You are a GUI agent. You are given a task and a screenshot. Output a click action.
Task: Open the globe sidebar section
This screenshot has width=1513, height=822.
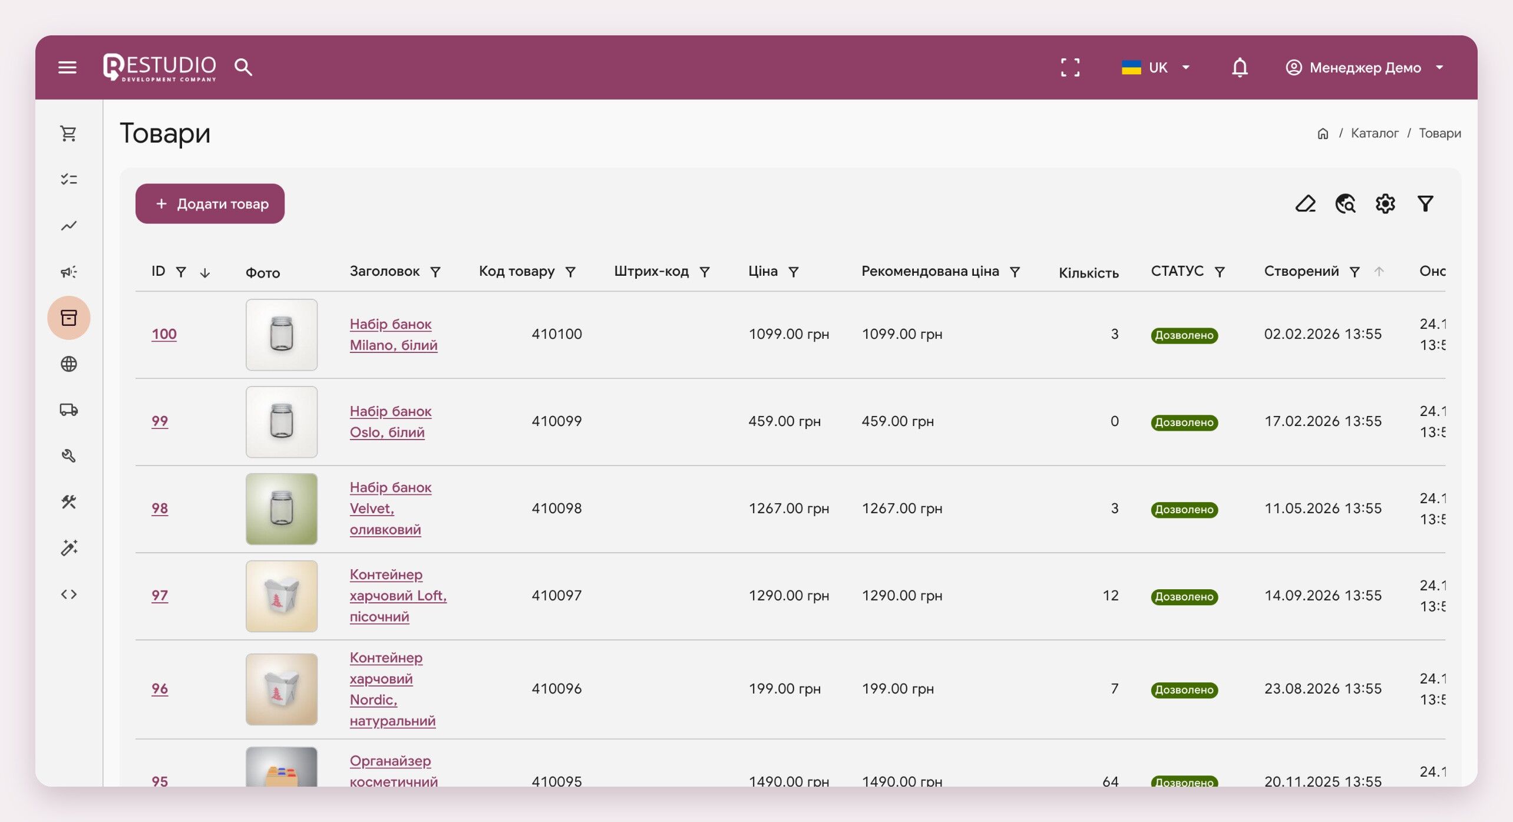(x=69, y=364)
